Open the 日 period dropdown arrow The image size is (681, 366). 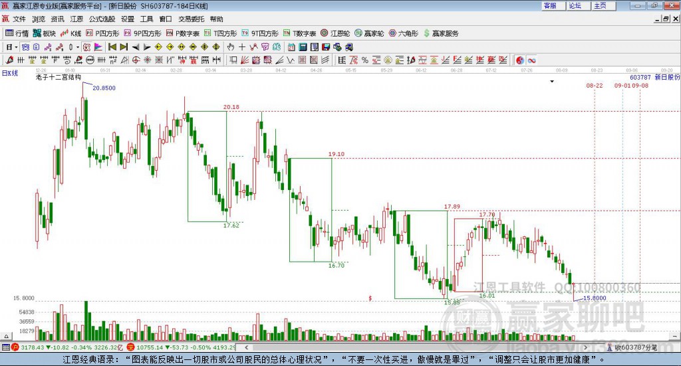pyautogui.click(x=16, y=47)
